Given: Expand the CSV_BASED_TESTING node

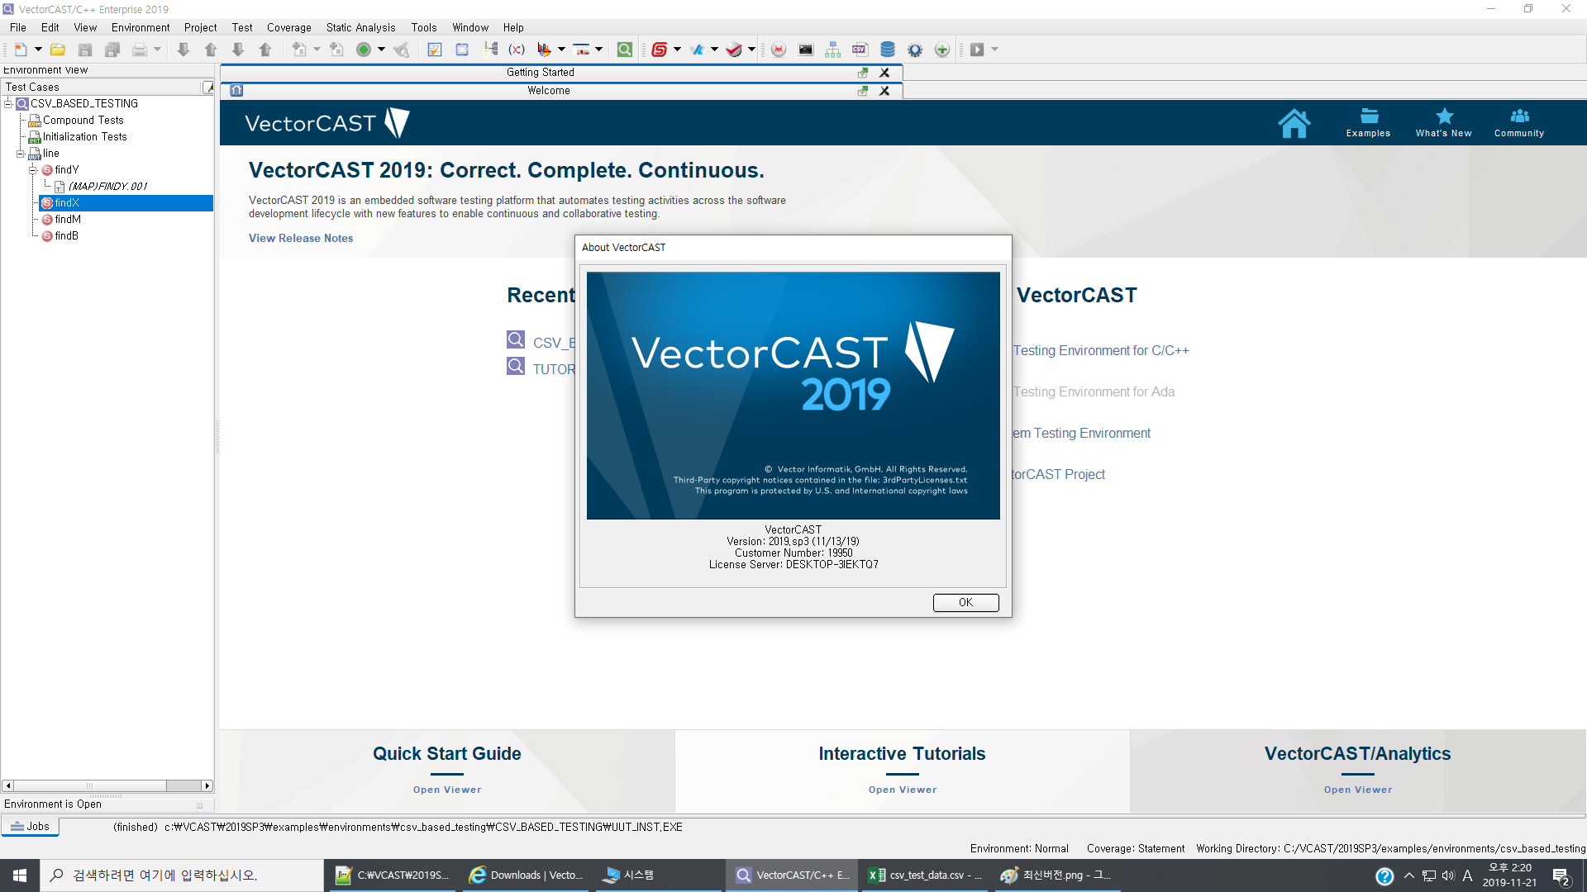Looking at the screenshot, I should (9, 102).
